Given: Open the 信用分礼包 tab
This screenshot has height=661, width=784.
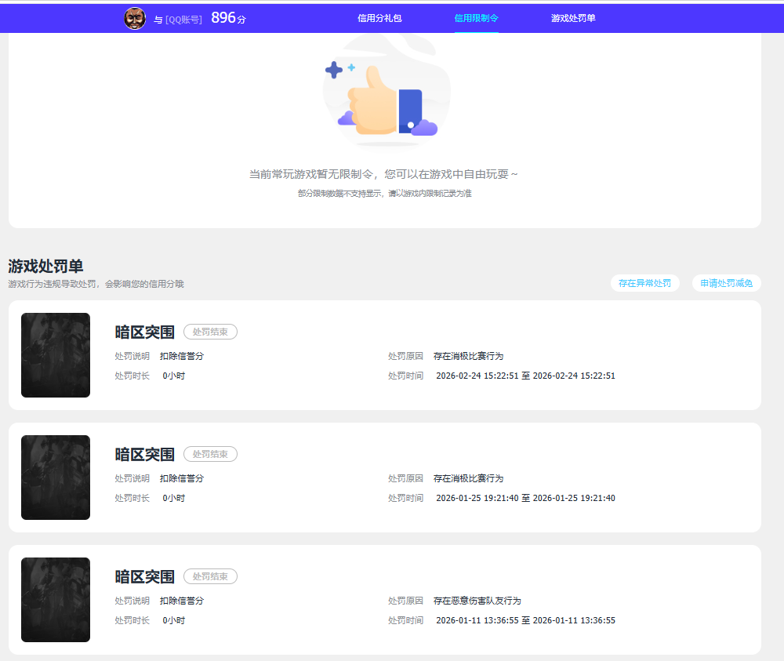Looking at the screenshot, I should [x=379, y=18].
